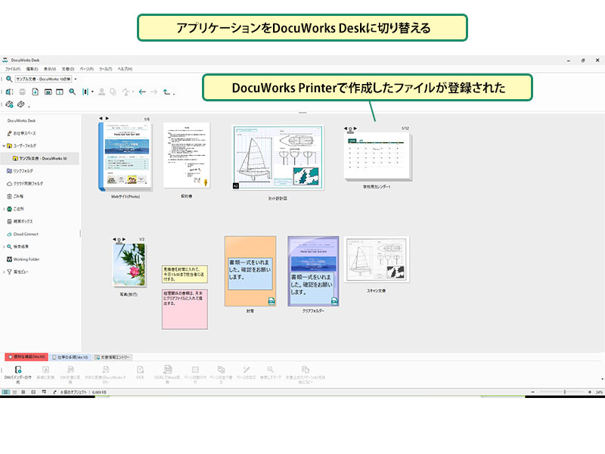The width and height of the screenshot is (605, 454).
Task: Show next page of Webサイト(Photo) thumbnail
Action: [x=107, y=119]
